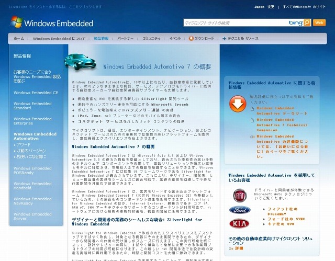Click heading その他の自動車産業向けマイクロソフト ソリューション
335x261 pixels.
click(x=271, y=241)
